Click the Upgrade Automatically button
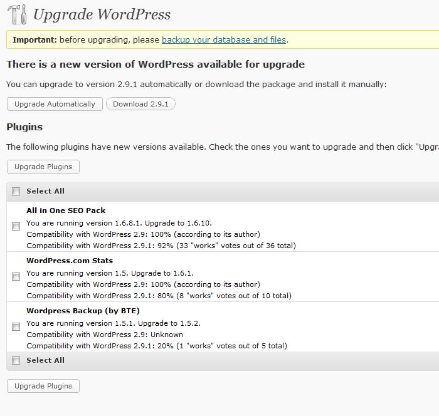Image resolution: width=439 pixels, height=416 pixels. [55, 104]
